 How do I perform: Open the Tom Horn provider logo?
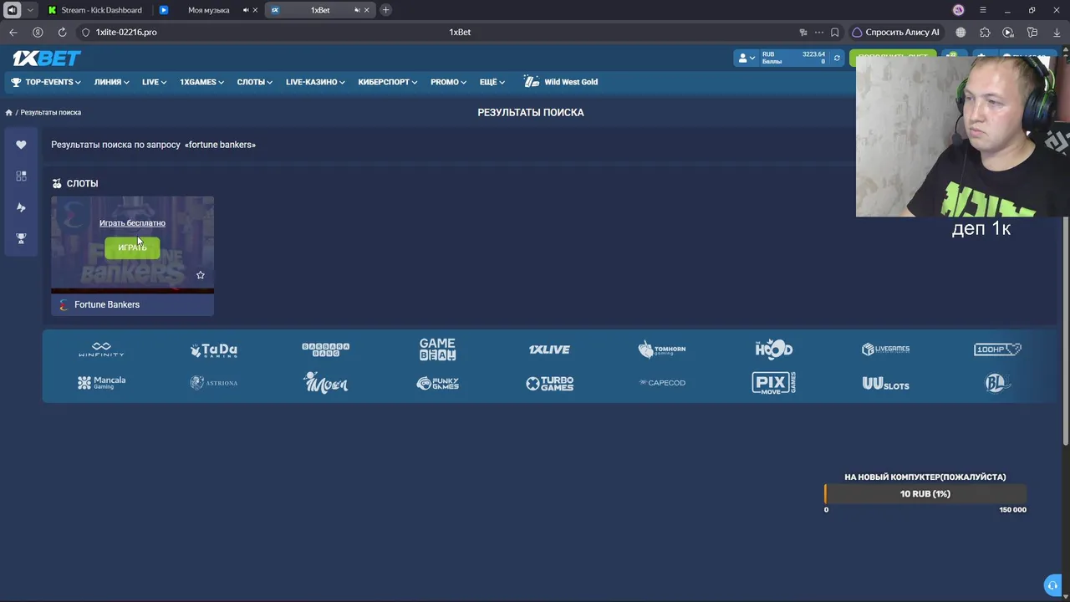(661, 349)
